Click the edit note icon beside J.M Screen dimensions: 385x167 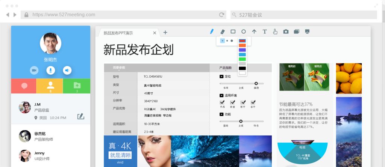click(81, 116)
